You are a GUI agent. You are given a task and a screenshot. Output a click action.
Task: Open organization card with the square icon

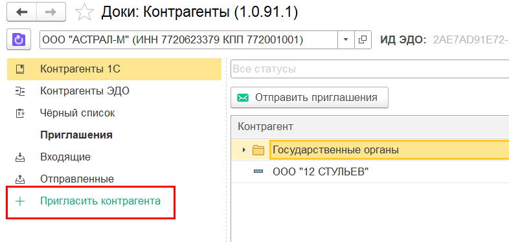coord(362,40)
